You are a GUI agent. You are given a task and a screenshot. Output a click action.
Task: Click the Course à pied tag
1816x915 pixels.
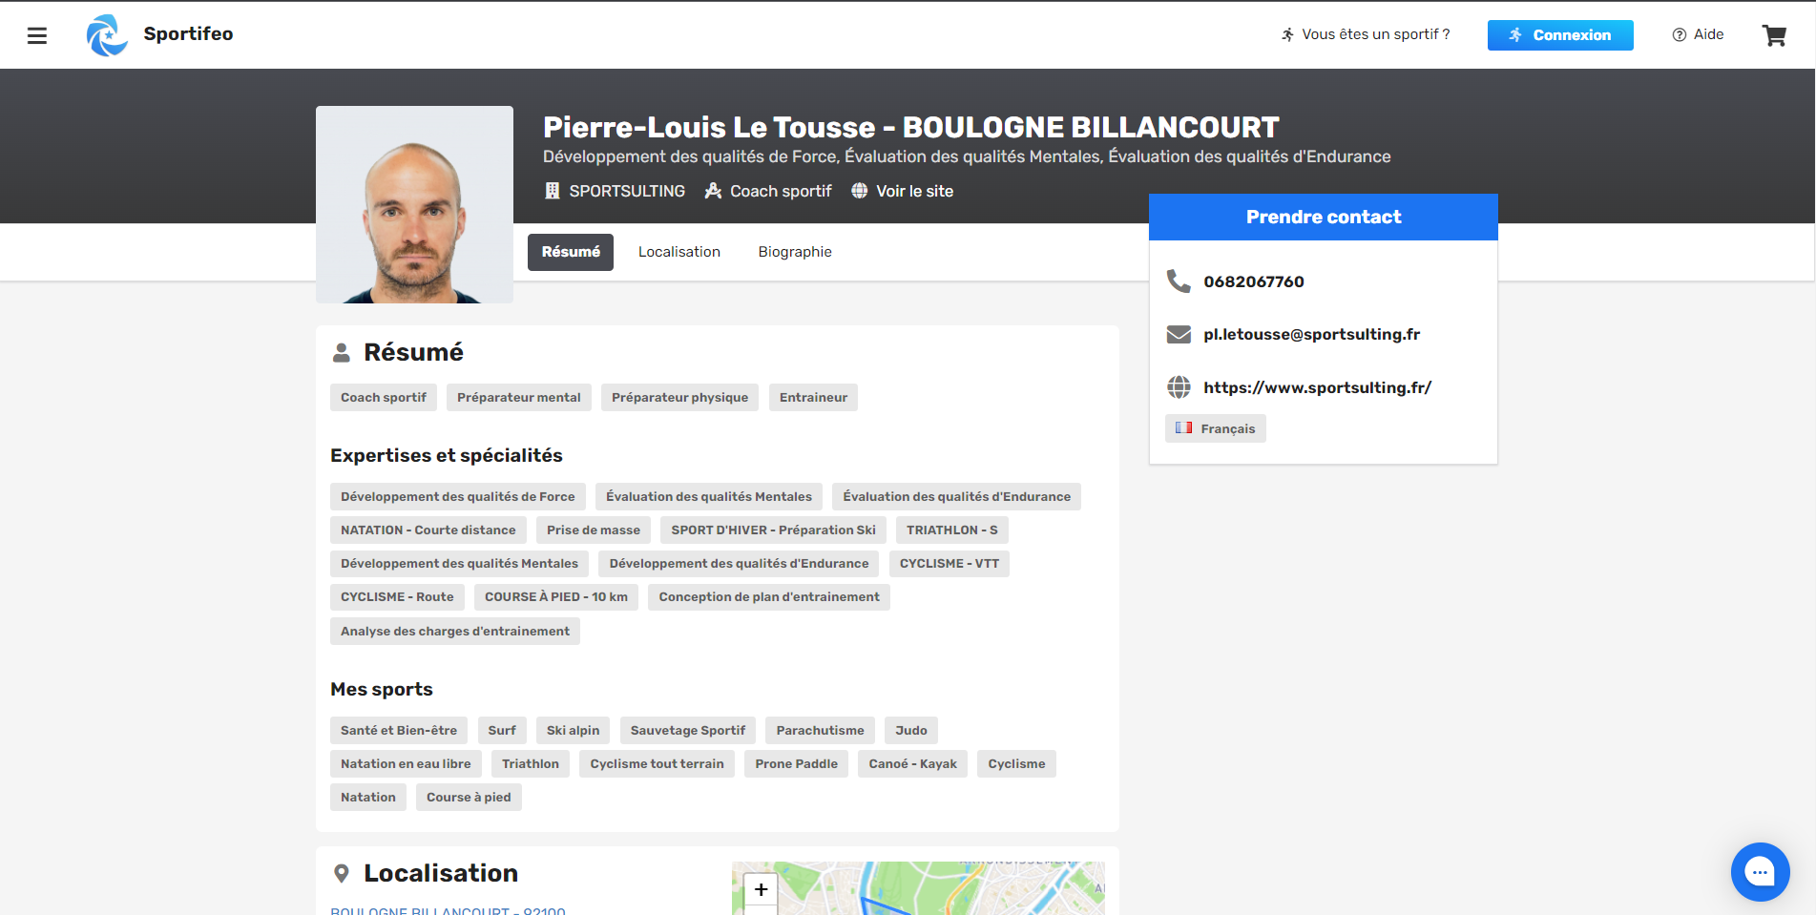click(469, 798)
